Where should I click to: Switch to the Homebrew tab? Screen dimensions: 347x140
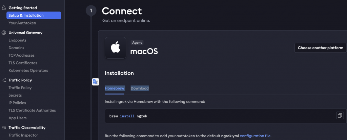click(x=115, y=88)
